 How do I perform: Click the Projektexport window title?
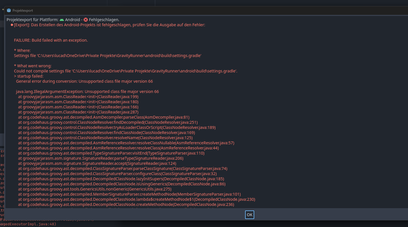coord(23,11)
